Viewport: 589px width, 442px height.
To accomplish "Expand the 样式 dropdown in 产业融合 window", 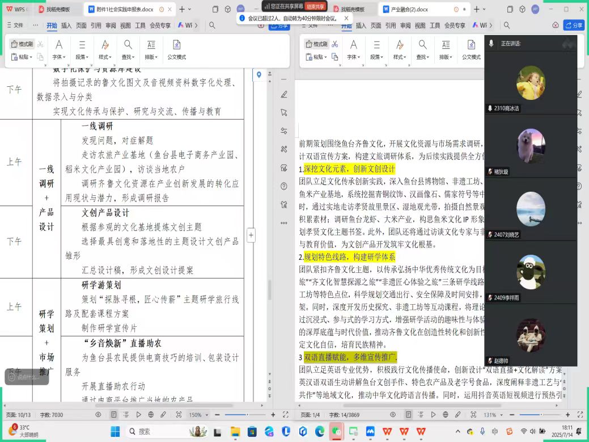I will pos(400,57).
